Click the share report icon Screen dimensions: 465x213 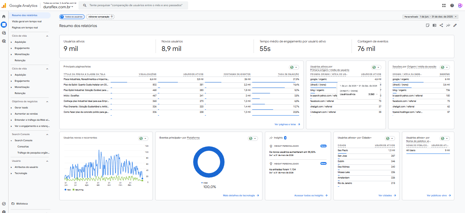441,25
